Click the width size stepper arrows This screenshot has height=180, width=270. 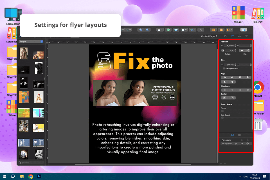coord(235,65)
